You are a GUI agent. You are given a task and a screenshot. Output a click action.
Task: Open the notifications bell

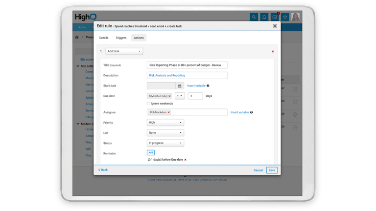coord(264,17)
